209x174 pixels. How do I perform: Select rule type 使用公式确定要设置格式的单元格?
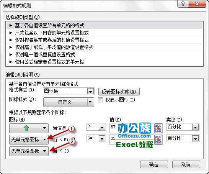pos(104,62)
